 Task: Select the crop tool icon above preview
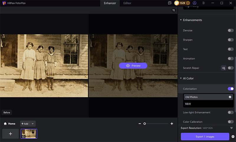point(174,10)
